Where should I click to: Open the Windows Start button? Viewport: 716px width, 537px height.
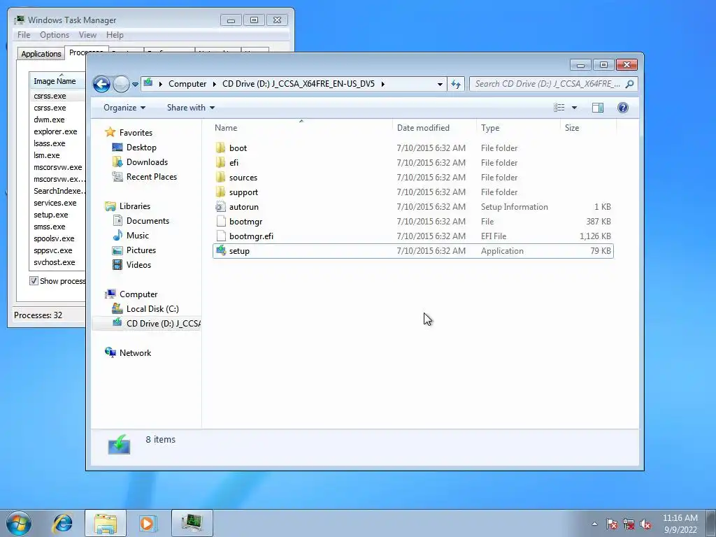(x=19, y=523)
